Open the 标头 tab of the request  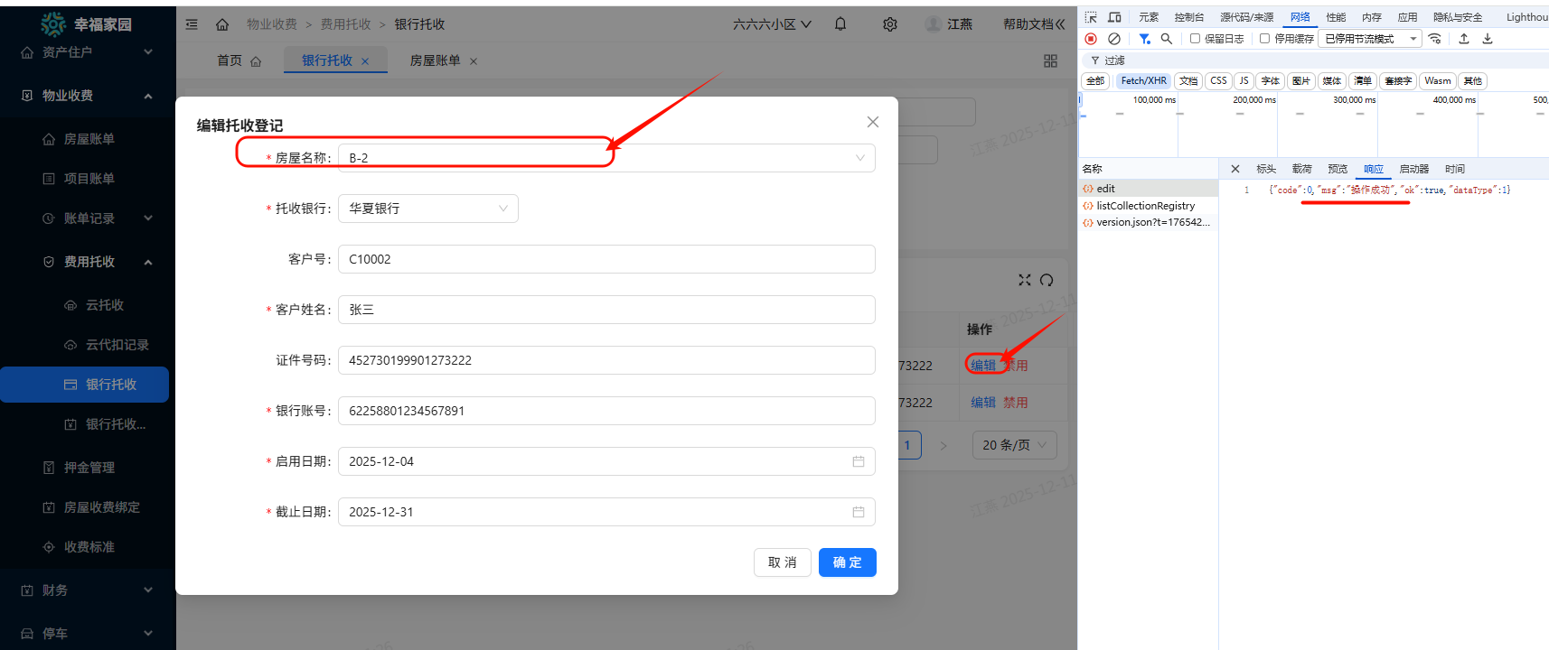(1265, 169)
